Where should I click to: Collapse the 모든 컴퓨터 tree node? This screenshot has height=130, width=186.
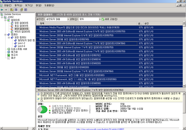9,38
